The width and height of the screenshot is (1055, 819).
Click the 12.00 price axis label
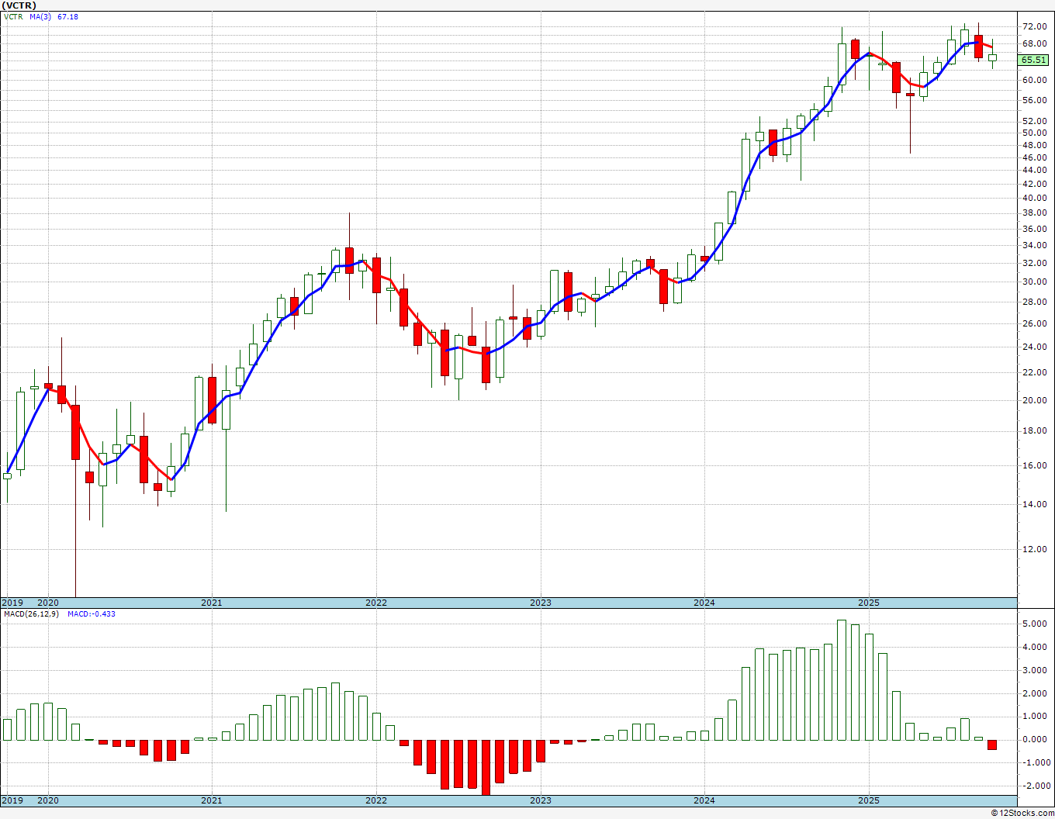1035,549
